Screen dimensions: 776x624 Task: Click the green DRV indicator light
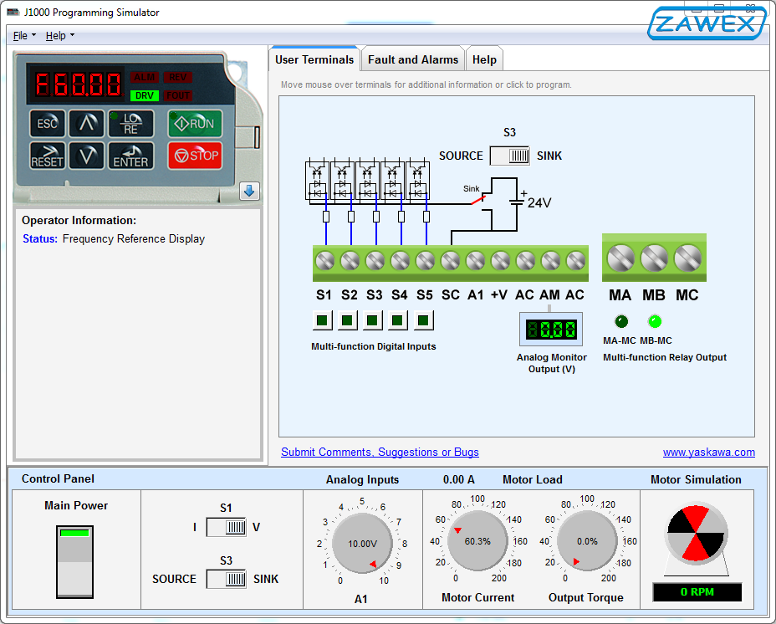[145, 95]
